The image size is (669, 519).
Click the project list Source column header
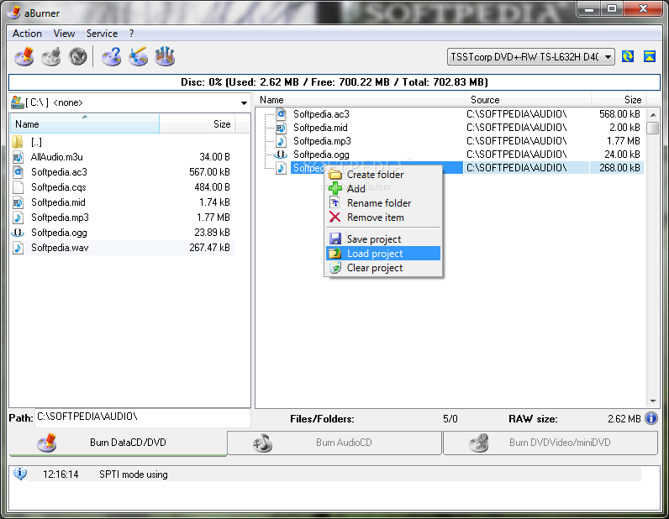click(528, 100)
